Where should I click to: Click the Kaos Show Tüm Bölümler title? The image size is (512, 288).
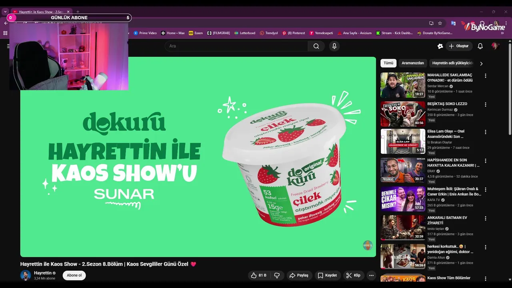click(449, 278)
